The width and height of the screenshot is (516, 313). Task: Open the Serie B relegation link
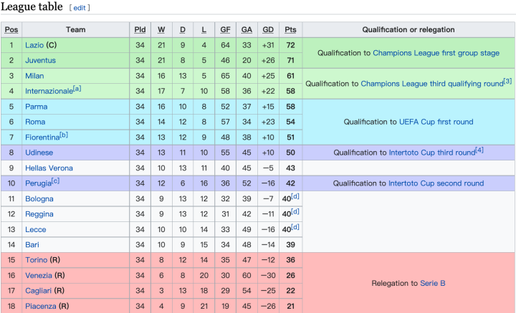click(x=432, y=284)
